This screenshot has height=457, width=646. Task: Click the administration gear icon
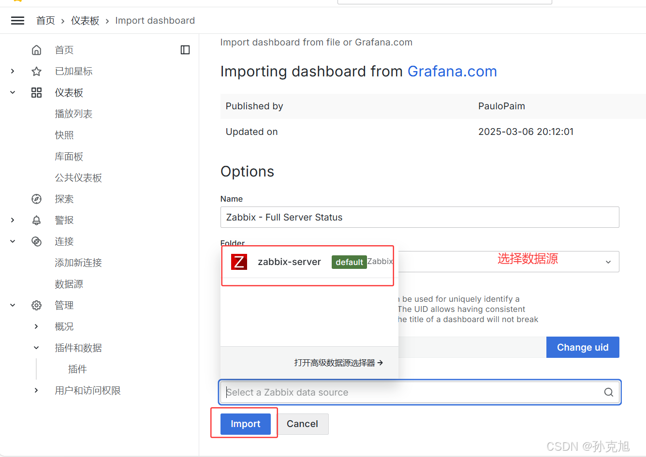(x=36, y=305)
